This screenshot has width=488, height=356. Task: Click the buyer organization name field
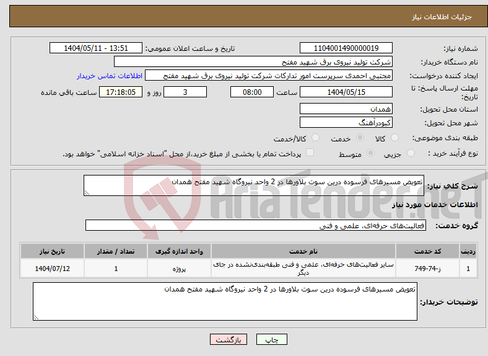coord(253,62)
